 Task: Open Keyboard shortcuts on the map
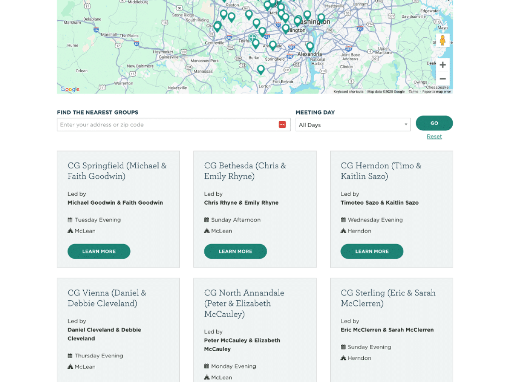click(x=348, y=92)
